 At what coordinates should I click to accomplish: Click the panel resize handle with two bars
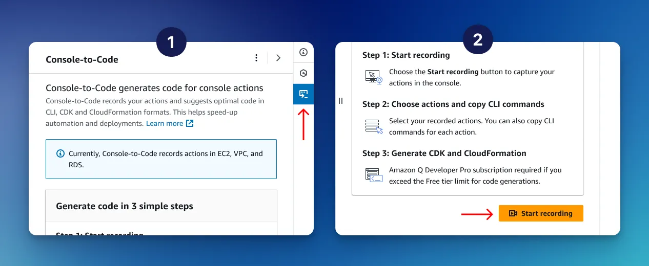pos(340,101)
